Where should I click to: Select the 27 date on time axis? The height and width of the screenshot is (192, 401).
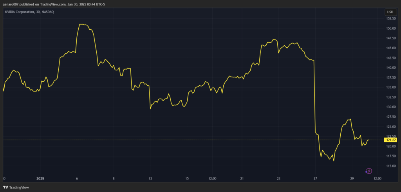click(x=315, y=179)
